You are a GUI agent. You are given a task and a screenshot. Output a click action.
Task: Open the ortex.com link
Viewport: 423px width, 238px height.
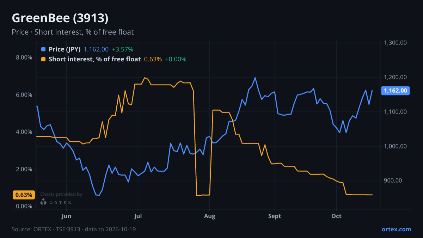click(x=397, y=229)
